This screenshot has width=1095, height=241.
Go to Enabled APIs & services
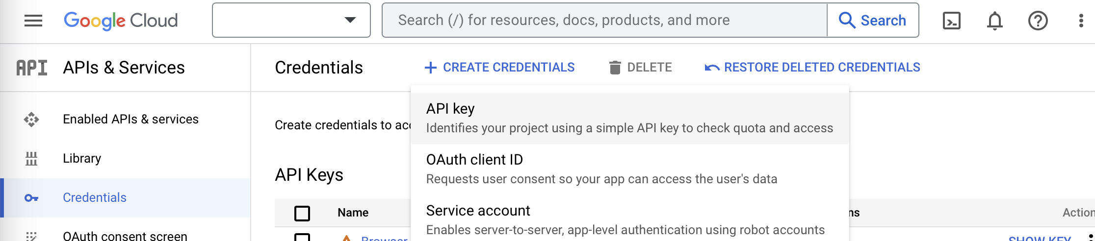tap(130, 119)
